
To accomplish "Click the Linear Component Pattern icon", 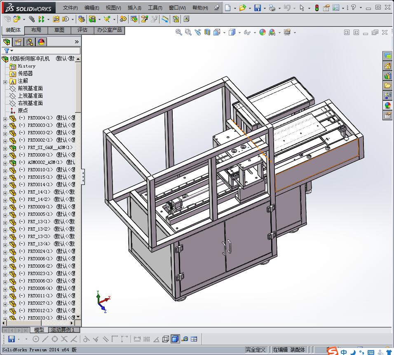I will click(x=42, y=19).
